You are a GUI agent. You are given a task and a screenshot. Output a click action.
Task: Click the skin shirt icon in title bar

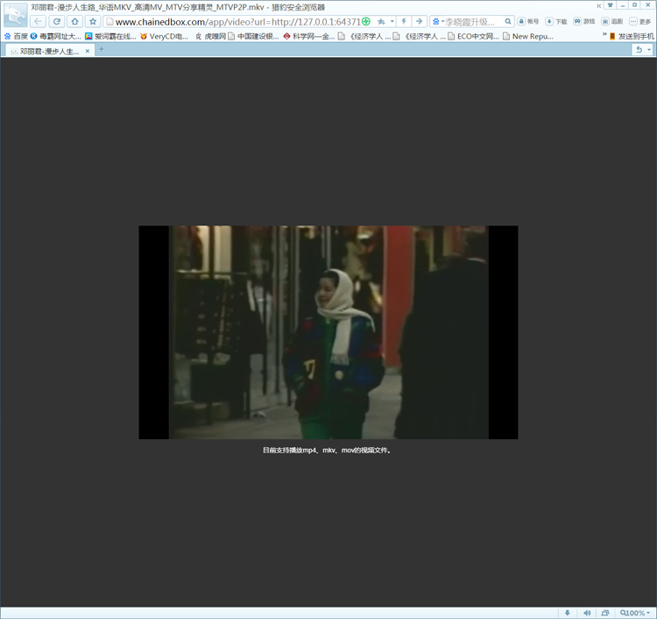point(610,5)
